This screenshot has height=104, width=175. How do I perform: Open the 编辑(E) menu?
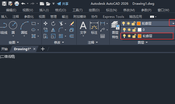11,10
